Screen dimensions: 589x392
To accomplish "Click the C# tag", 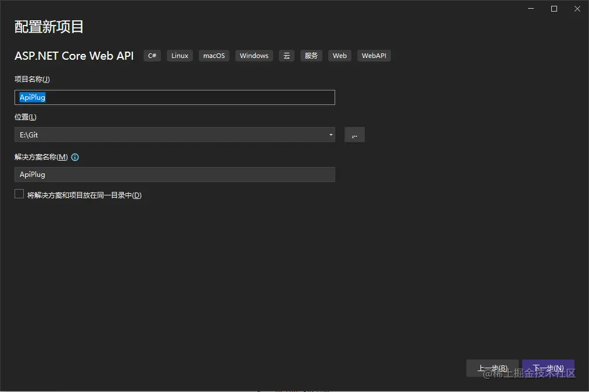I will pos(152,56).
